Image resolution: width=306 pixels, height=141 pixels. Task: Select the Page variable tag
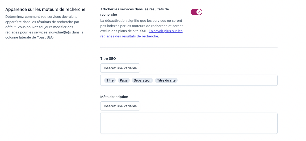click(124, 80)
